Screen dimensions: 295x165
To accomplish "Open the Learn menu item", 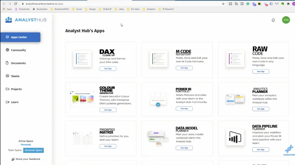I will 15,102.
